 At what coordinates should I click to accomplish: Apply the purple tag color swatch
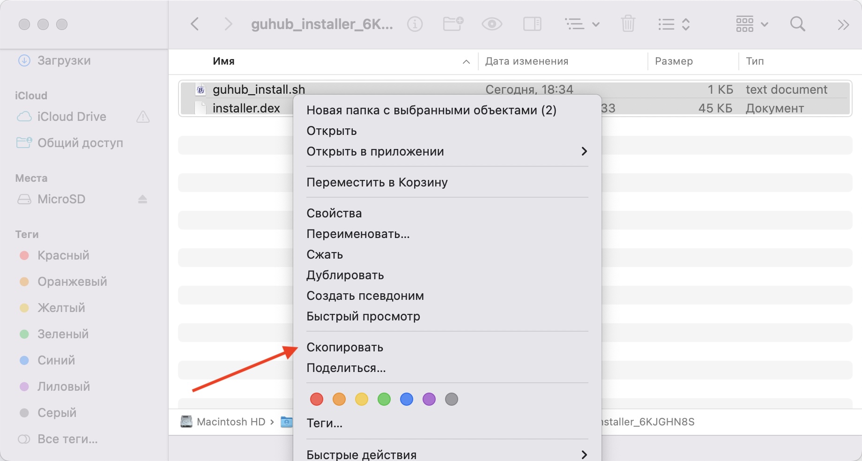click(x=429, y=399)
